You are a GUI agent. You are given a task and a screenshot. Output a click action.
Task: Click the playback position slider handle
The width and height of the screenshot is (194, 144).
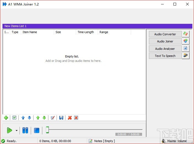click(47, 130)
